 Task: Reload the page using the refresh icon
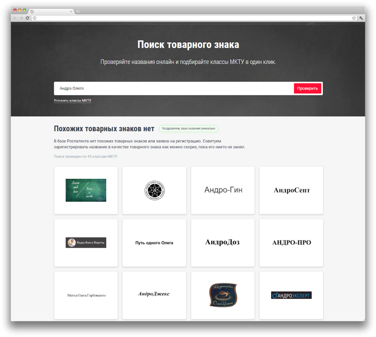click(x=27, y=17)
